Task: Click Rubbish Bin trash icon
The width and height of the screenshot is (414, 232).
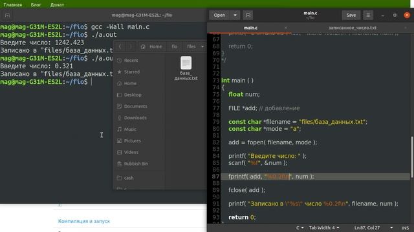Action: [x=119, y=164]
